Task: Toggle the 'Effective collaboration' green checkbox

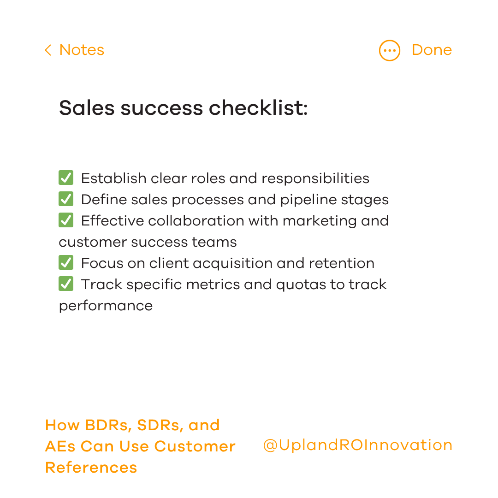Action: click(66, 220)
